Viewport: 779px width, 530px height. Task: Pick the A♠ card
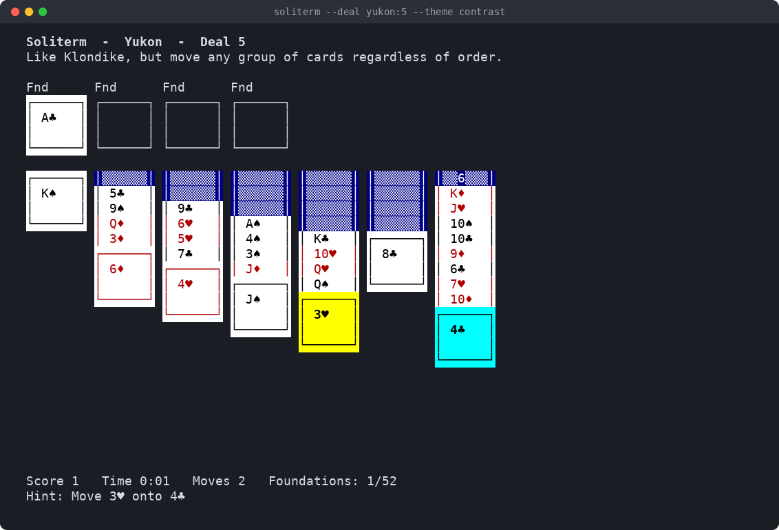click(x=260, y=224)
